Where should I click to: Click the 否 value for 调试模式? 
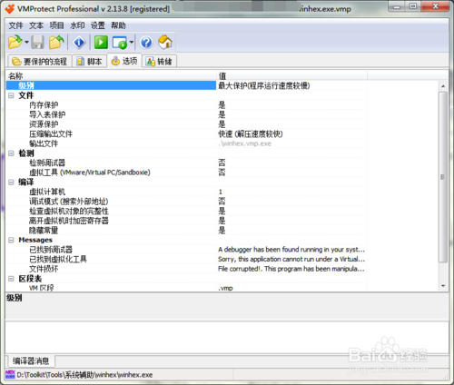click(222, 202)
